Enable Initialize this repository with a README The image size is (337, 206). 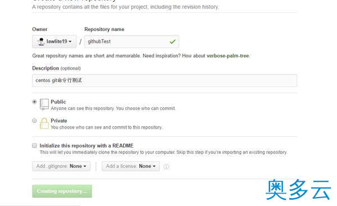(34, 145)
